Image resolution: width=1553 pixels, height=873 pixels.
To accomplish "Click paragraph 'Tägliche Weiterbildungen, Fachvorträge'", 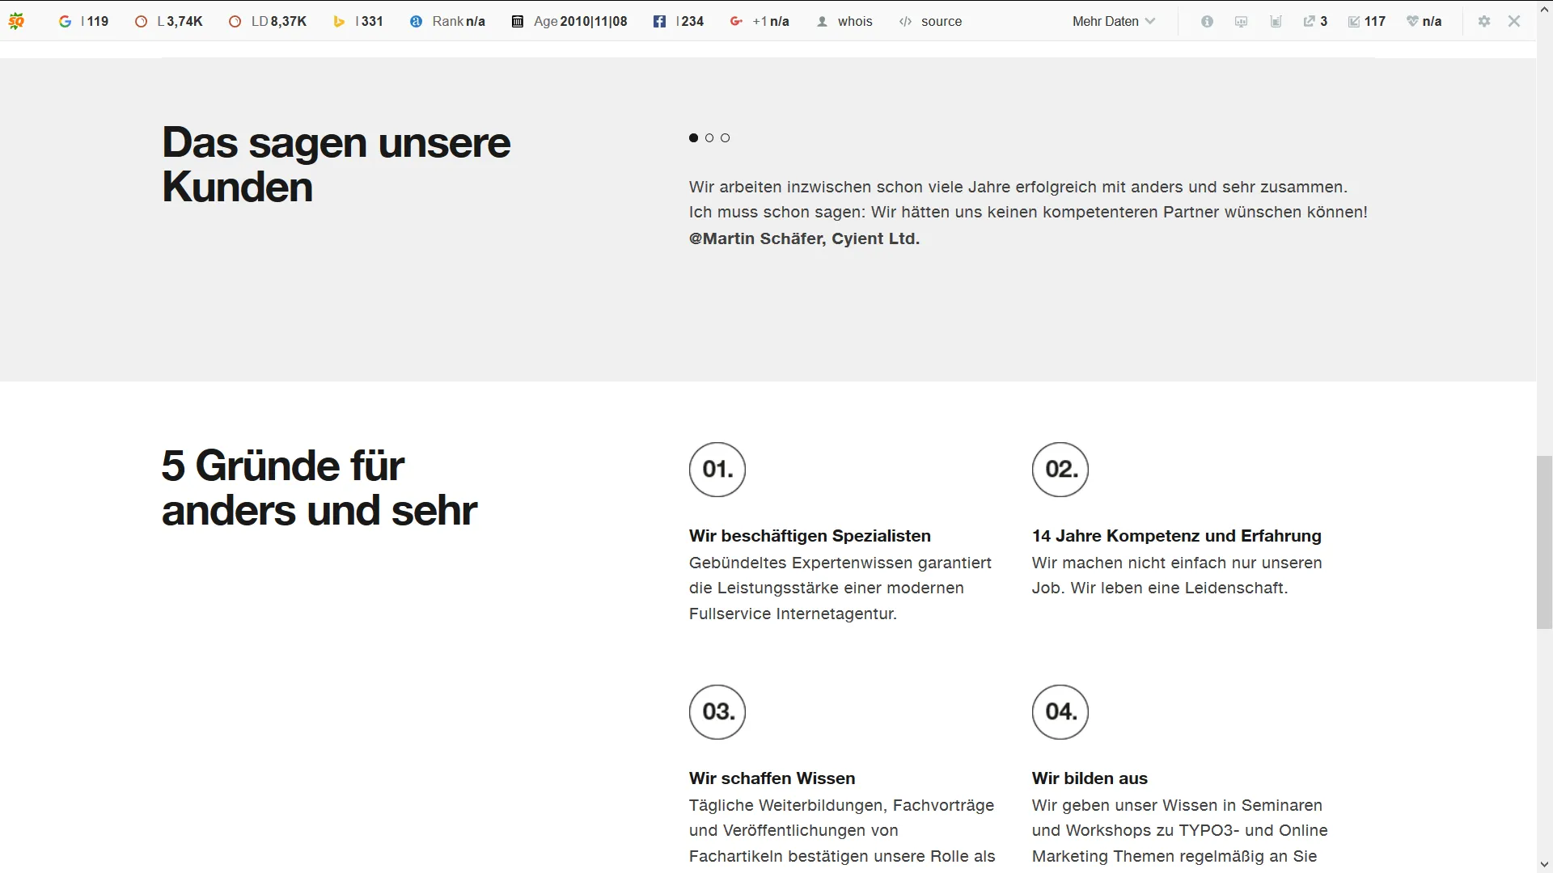I will (x=842, y=831).
